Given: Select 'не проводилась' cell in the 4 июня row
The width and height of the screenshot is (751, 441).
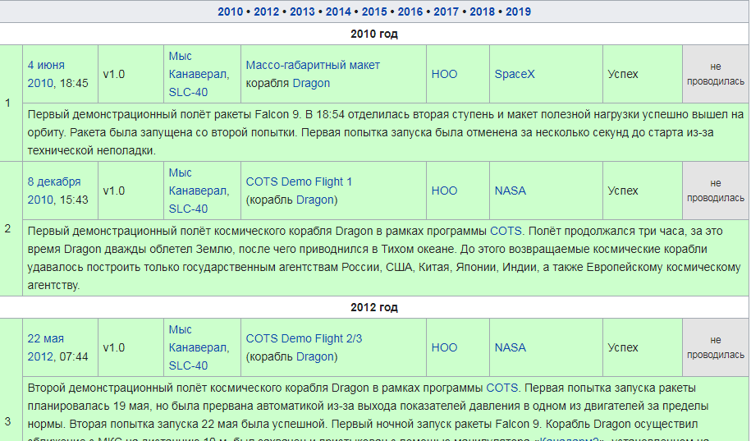Looking at the screenshot, I should 716,74.
